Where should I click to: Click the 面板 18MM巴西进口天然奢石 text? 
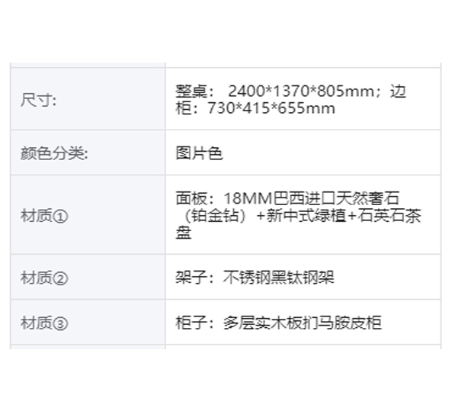click(x=287, y=198)
